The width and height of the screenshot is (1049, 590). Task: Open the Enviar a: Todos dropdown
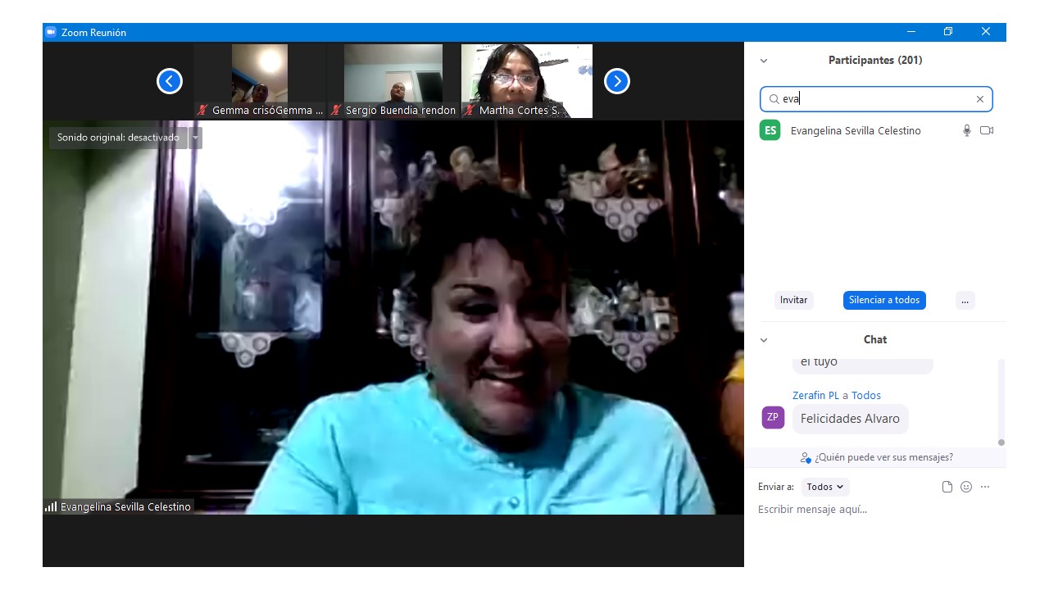click(825, 487)
